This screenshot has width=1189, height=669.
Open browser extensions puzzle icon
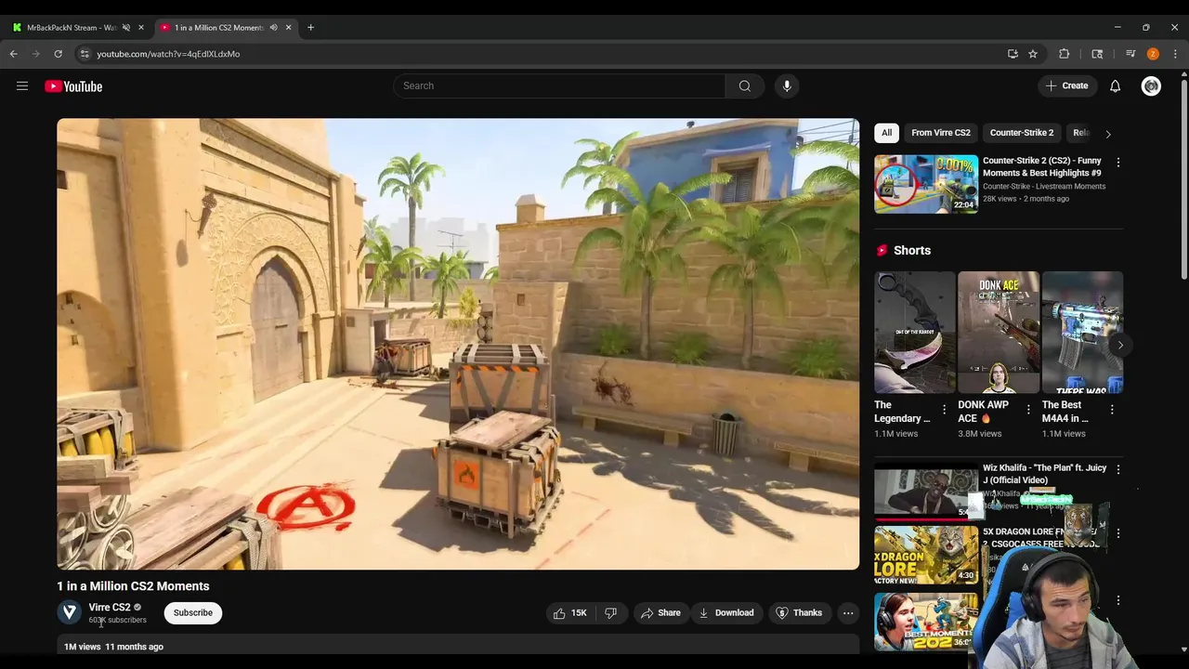[x=1065, y=54]
